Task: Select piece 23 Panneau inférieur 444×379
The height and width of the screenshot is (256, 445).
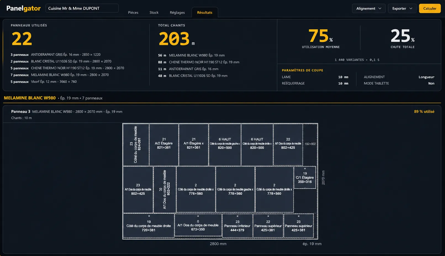Action: [237, 226]
